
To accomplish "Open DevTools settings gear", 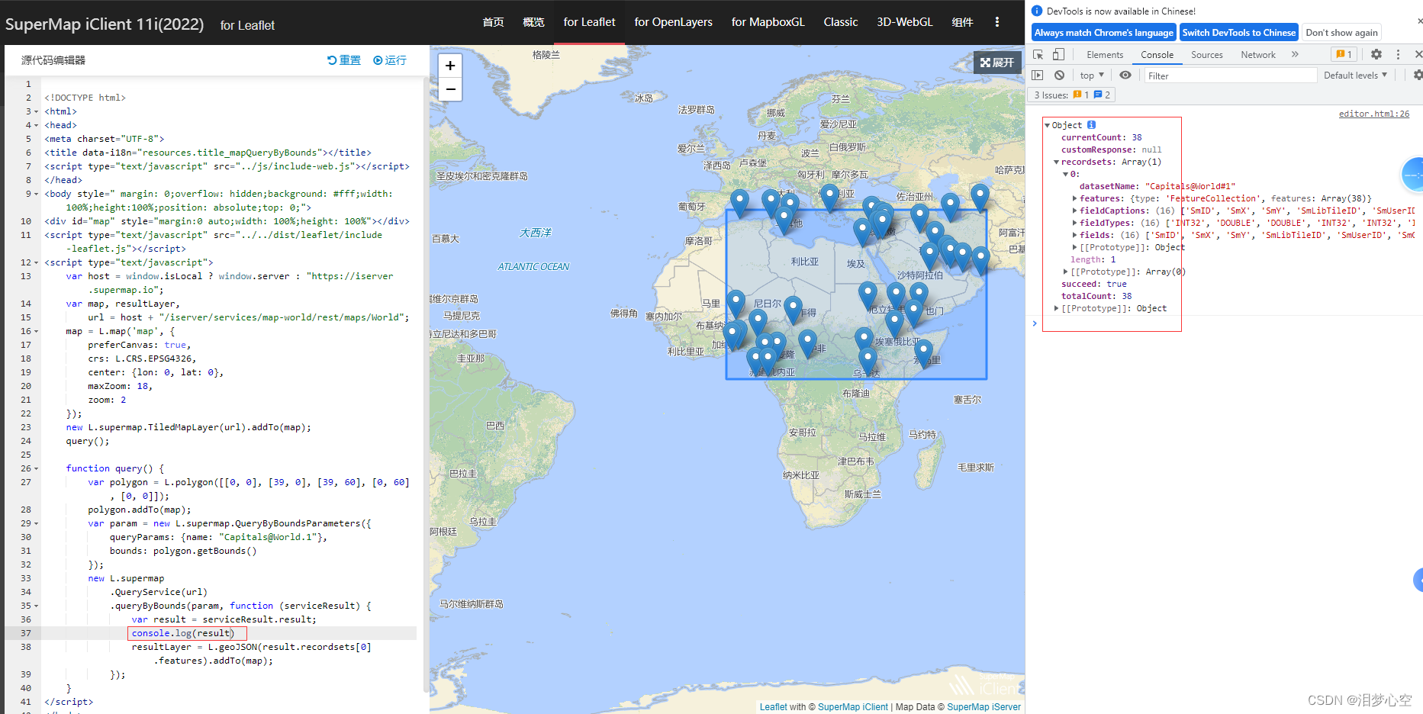I will [1376, 54].
